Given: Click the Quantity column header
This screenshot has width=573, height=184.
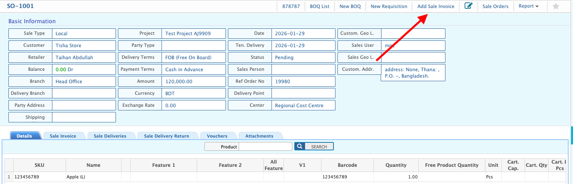Looking at the screenshot, I should 396,165.
